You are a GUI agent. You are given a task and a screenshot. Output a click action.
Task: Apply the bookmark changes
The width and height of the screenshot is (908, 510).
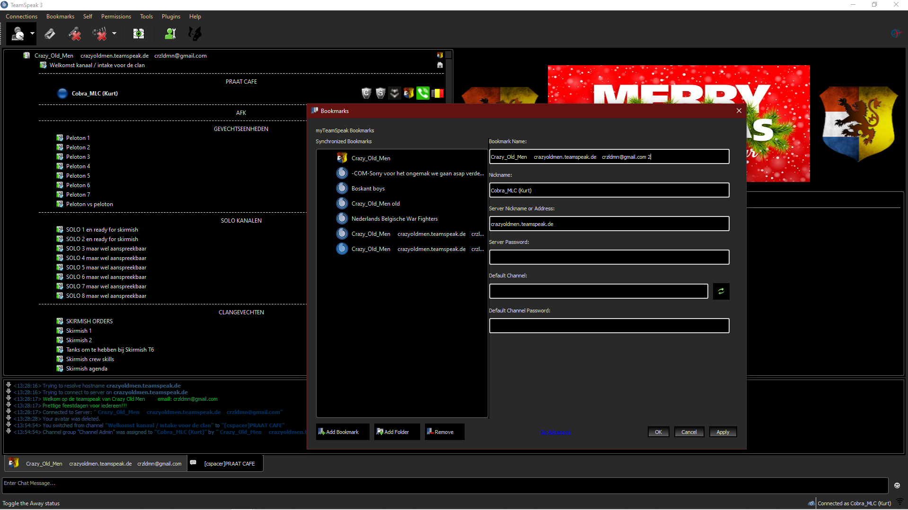pos(723,432)
